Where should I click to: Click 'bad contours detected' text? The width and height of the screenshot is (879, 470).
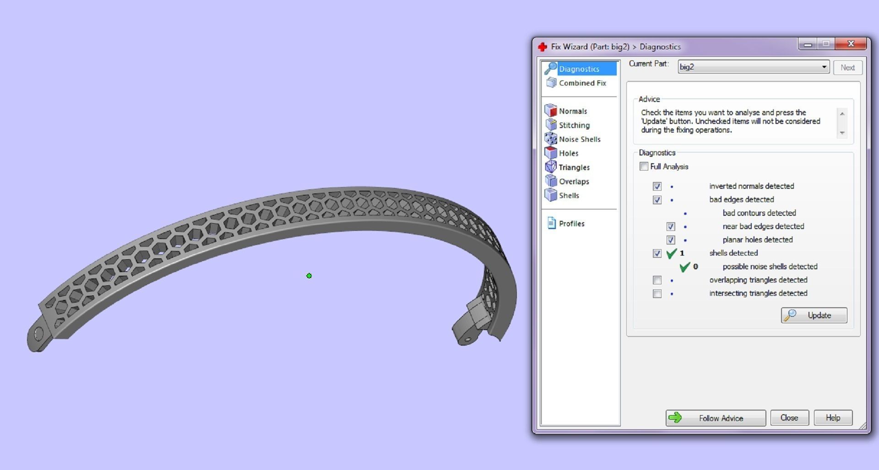(x=759, y=213)
